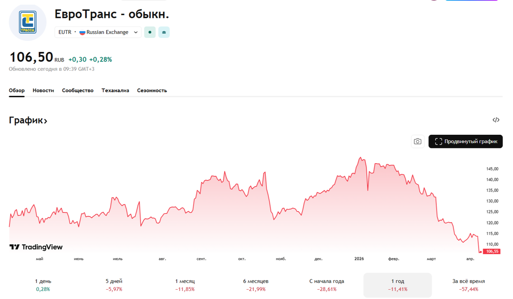The height and width of the screenshot is (299, 513).
Task: Click the 145,00 price axis label
Action: [492, 169]
